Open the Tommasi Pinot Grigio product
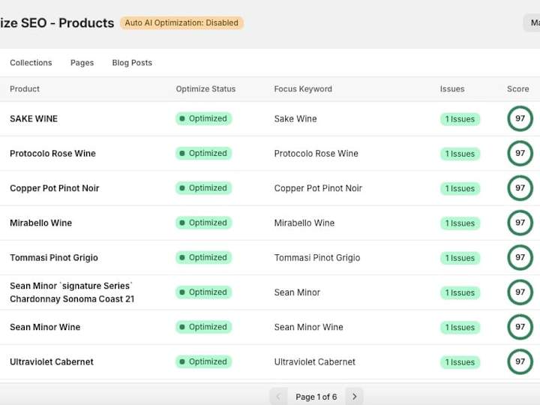The height and width of the screenshot is (405, 540). [x=54, y=257]
